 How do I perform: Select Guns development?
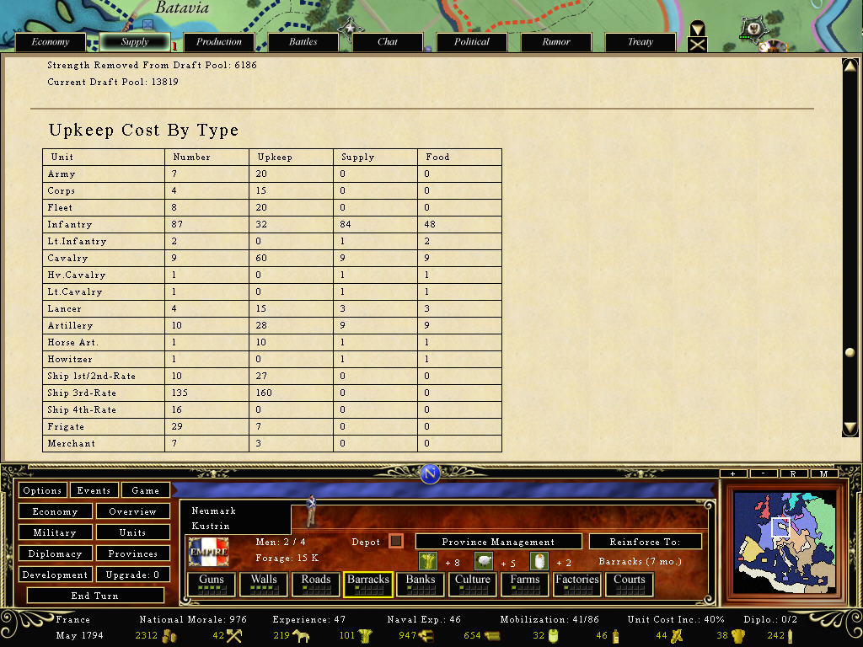(x=212, y=585)
